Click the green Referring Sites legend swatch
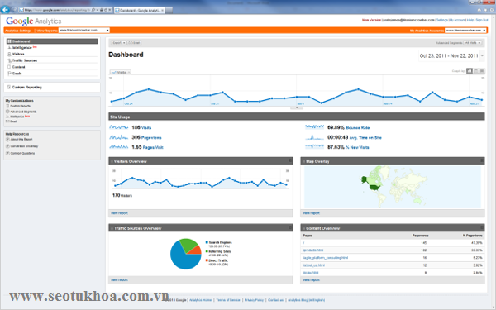The image size is (496, 310). coord(207,251)
